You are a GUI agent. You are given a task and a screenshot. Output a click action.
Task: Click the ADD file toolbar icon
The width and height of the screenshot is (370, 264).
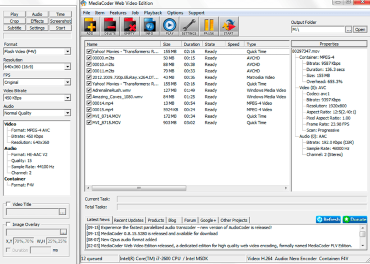[x=90, y=26]
